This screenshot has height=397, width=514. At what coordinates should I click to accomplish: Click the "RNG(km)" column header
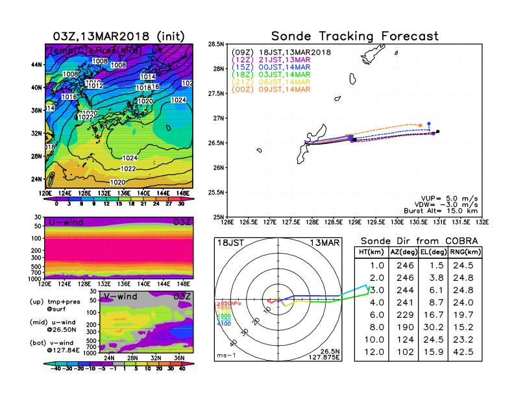click(465, 252)
